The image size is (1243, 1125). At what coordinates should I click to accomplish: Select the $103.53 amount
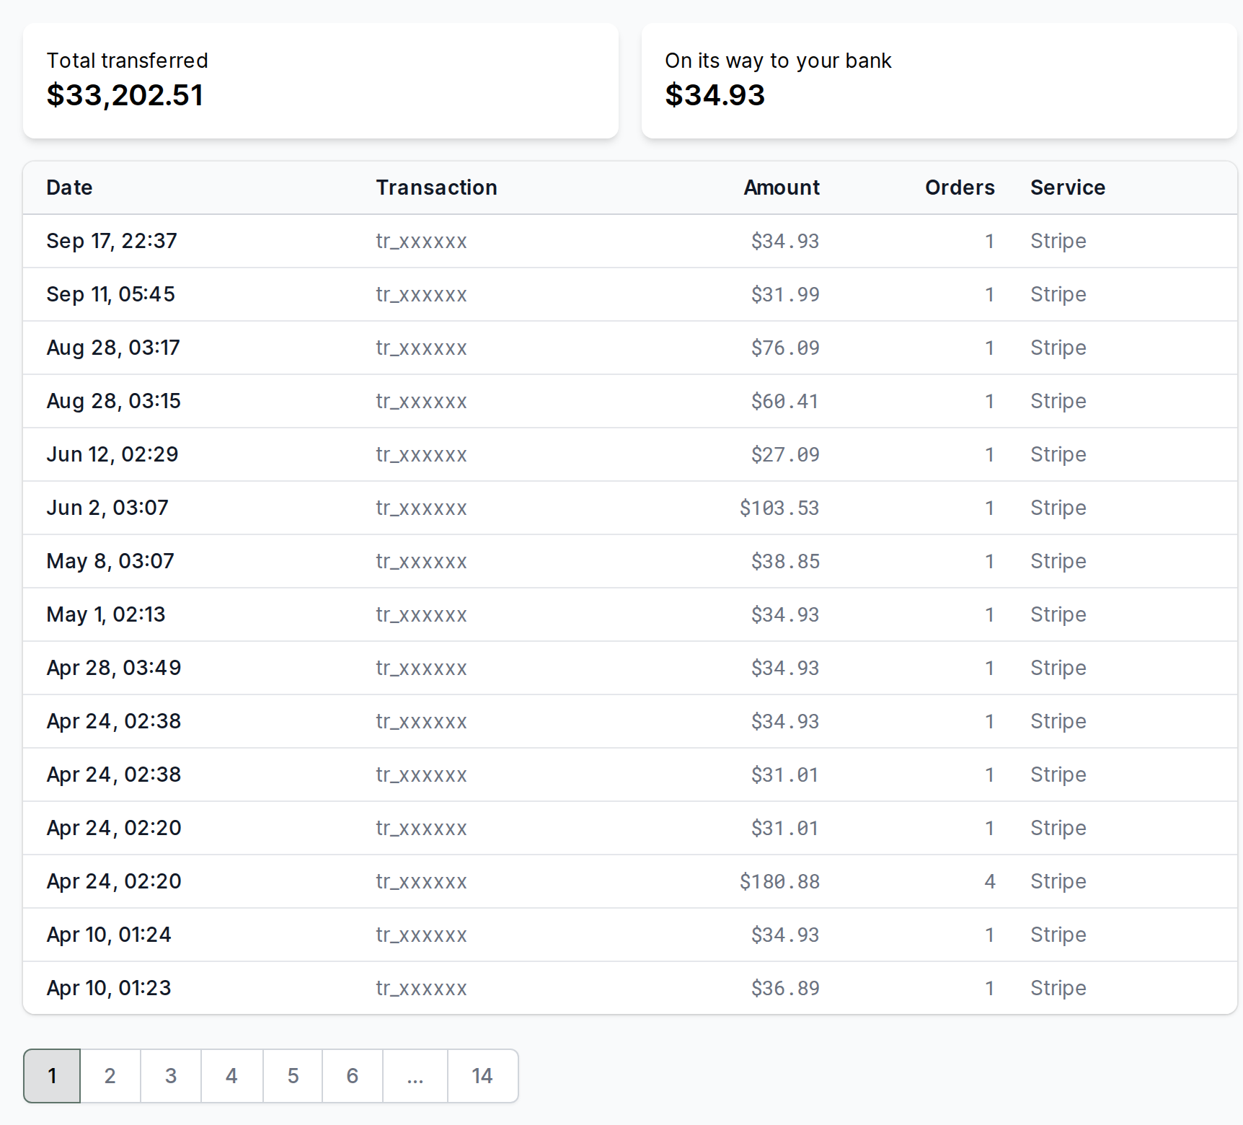(x=779, y=508)
